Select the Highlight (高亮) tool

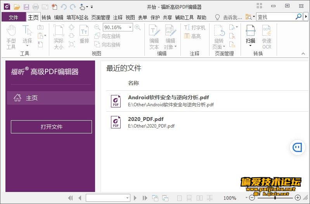(x=192, y=36)
